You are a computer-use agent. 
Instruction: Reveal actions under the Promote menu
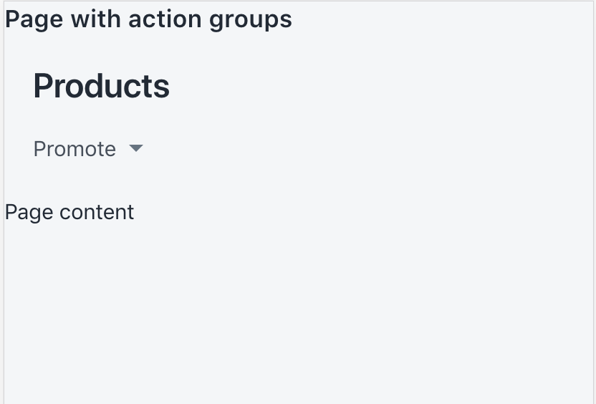pyautogui.click(x=88, y=149)
